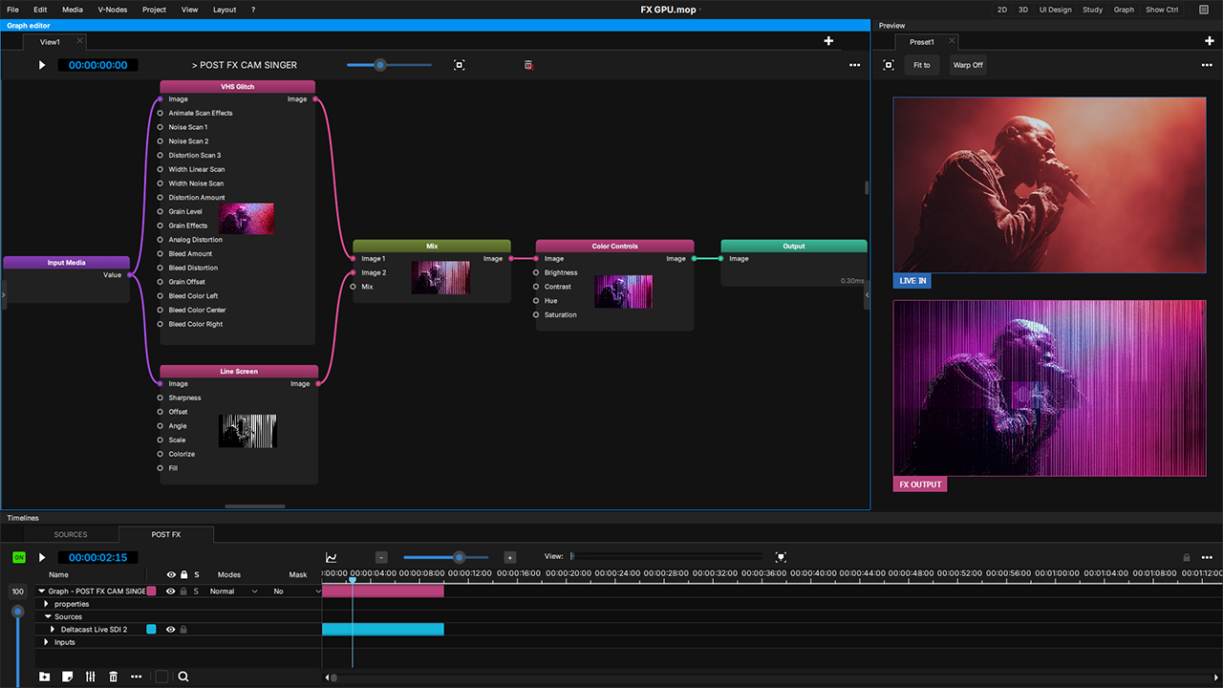1223x688 pixels.
Task: Collapse the Sources group
Action: click(47, 617)
